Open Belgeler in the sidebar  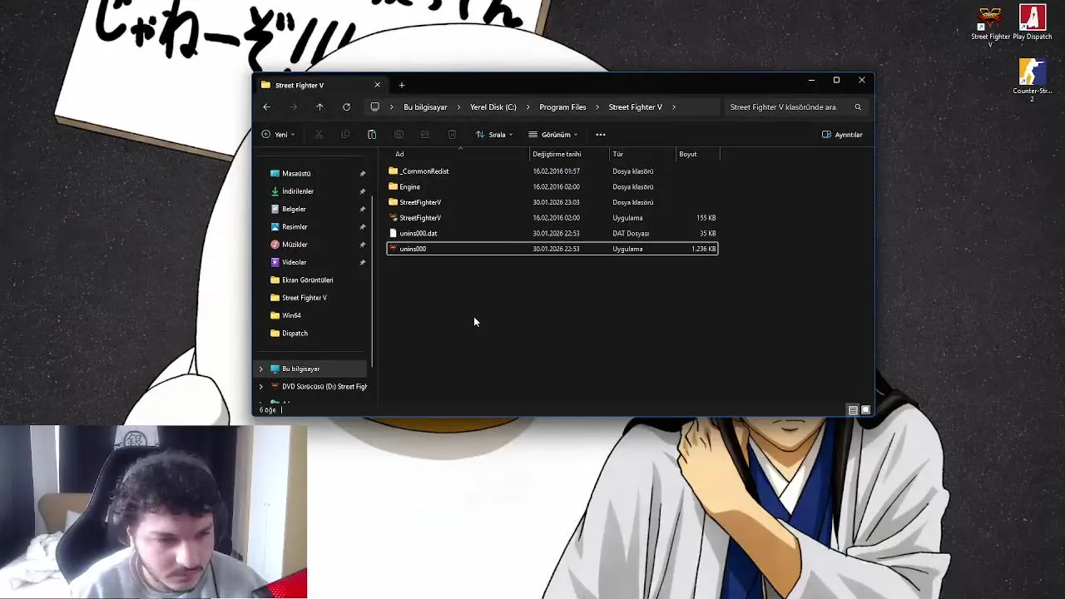pyautogui.click(x=294, y=210)
